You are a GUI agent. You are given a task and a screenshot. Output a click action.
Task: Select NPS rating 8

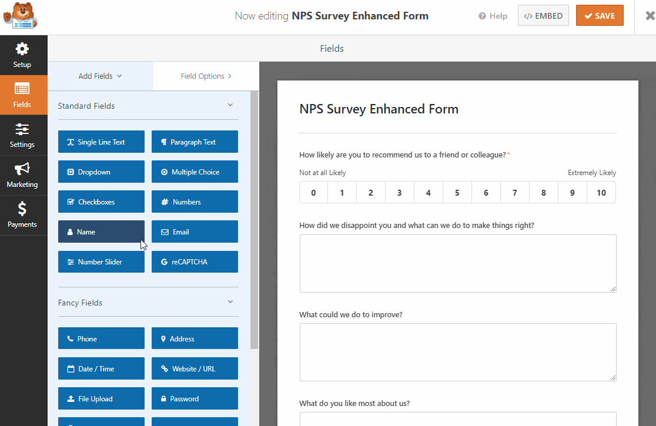(x=544, y=192)
